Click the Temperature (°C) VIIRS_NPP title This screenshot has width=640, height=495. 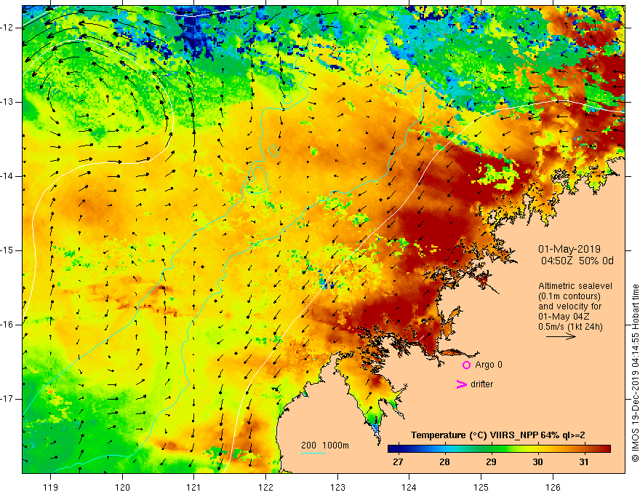coord(497,435)
